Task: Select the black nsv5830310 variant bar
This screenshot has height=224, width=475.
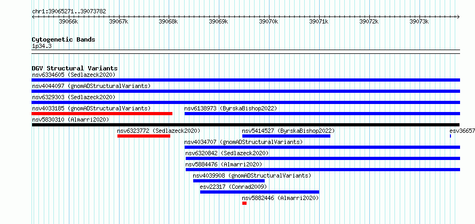Action: tap(246, 125)
